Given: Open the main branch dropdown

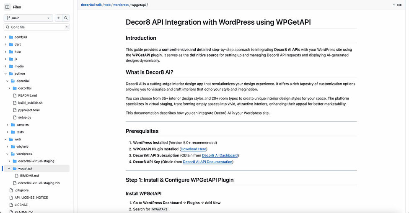Looking at the screenshot, I should point(28,18).
